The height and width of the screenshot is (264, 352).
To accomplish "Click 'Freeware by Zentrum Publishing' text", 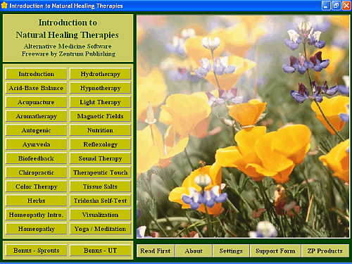I will click(x=68, y=54).
